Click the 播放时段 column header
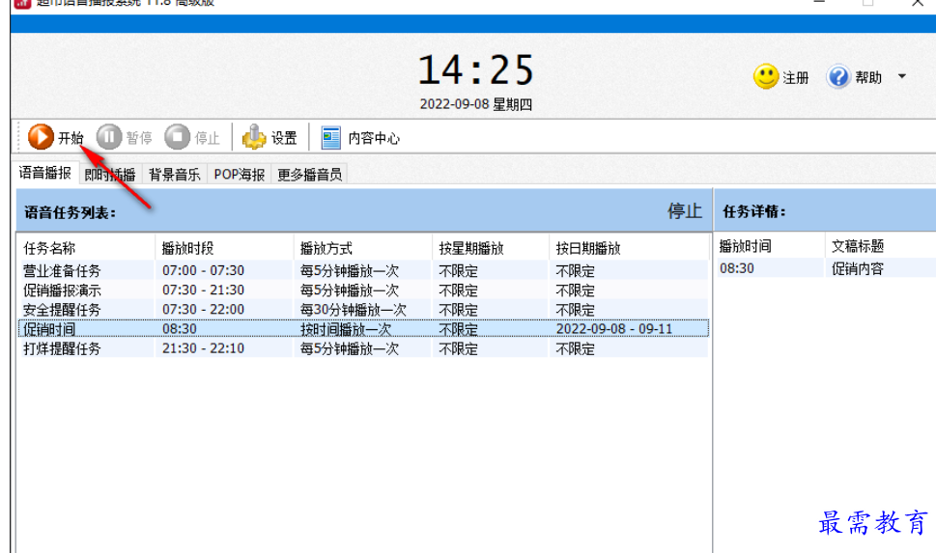The height and width of the screenshot is (553, 936). 187,248
